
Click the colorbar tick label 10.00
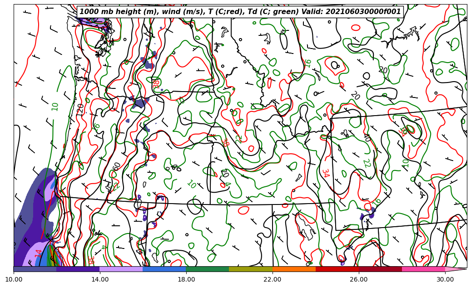pos(14,279)
